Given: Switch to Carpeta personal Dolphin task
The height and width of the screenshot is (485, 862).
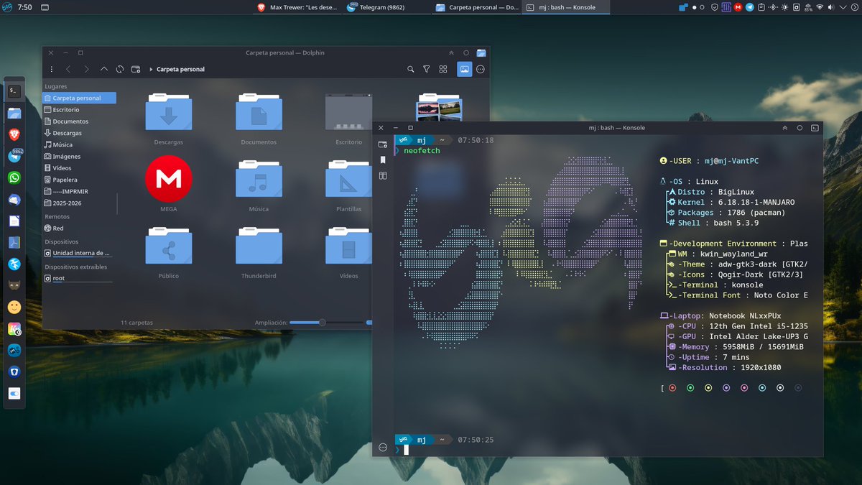Looking at the screenshot, I should coord(476,7).
